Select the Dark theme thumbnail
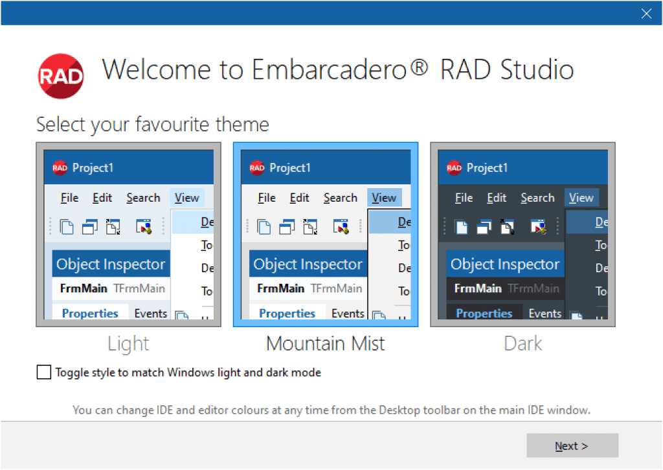 523,235
